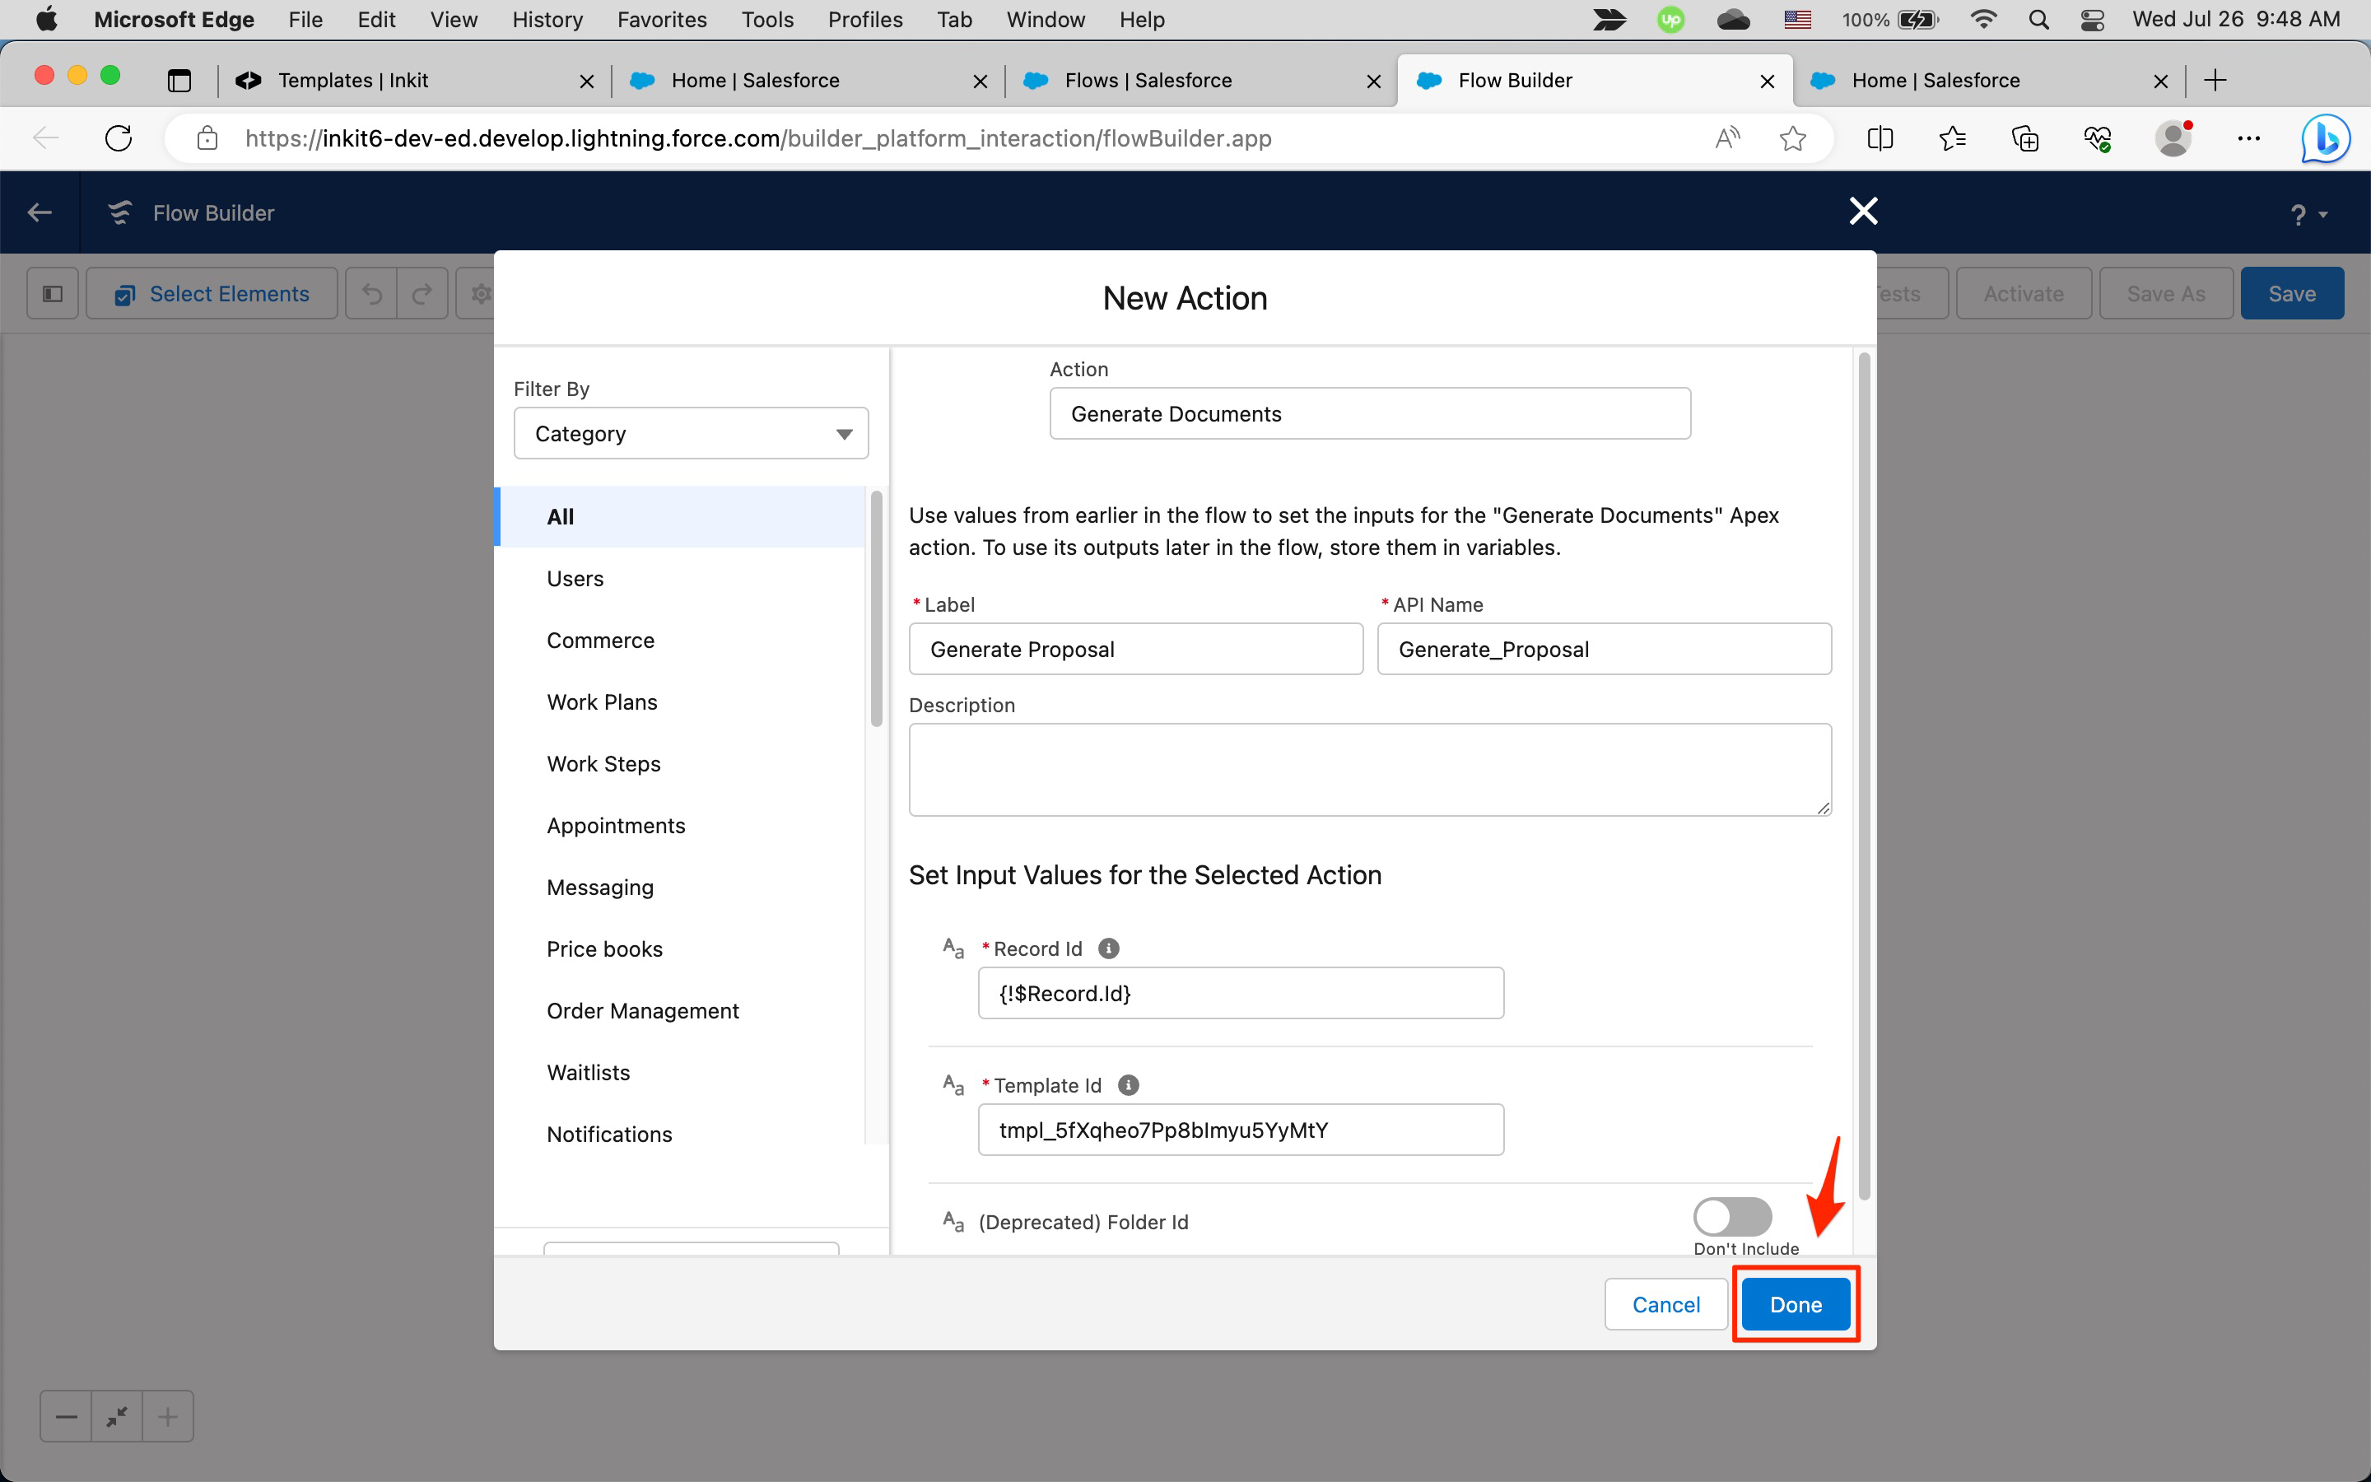
Task: Switch to the Templates | Inkit tab
Action: [x=354, y=81]
